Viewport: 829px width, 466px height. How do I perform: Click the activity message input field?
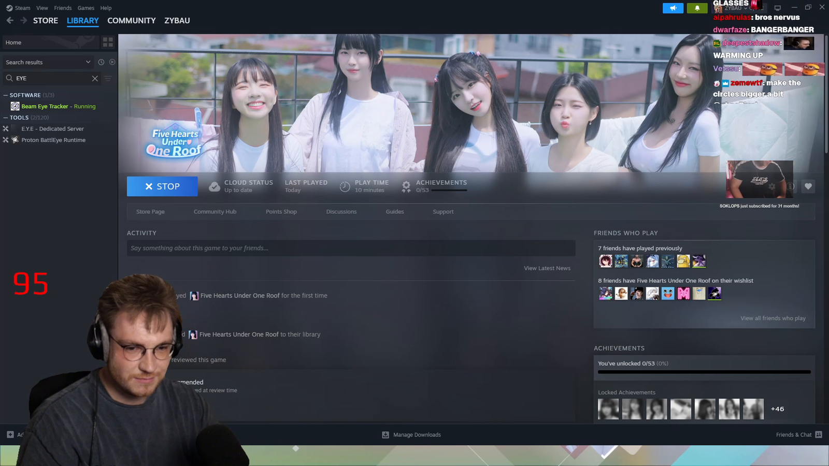coord(351,248)
